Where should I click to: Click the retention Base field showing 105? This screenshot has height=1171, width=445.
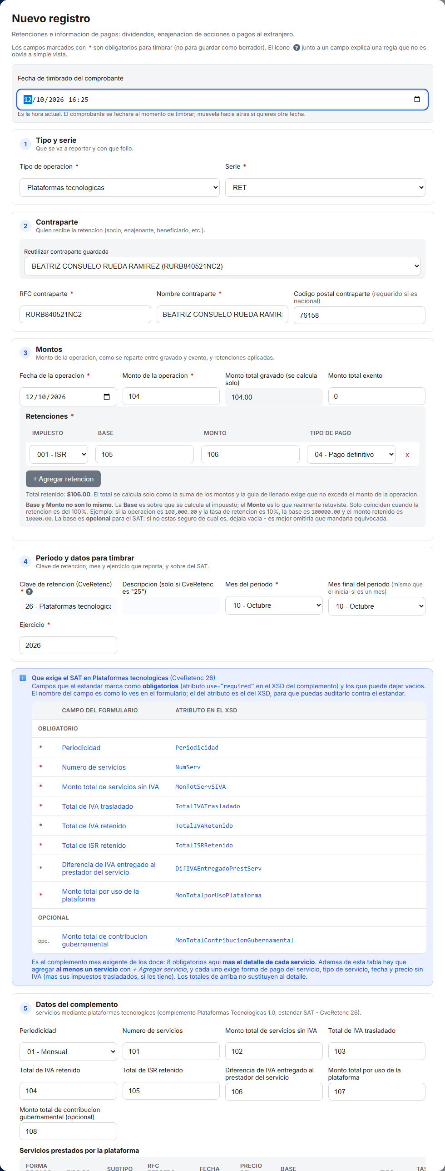point(144,455)
